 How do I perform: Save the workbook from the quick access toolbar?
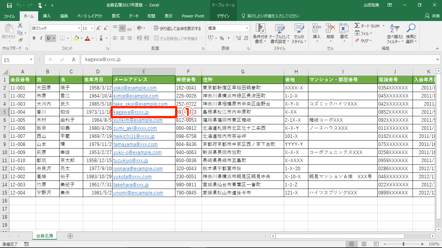[x=9, y=5]
